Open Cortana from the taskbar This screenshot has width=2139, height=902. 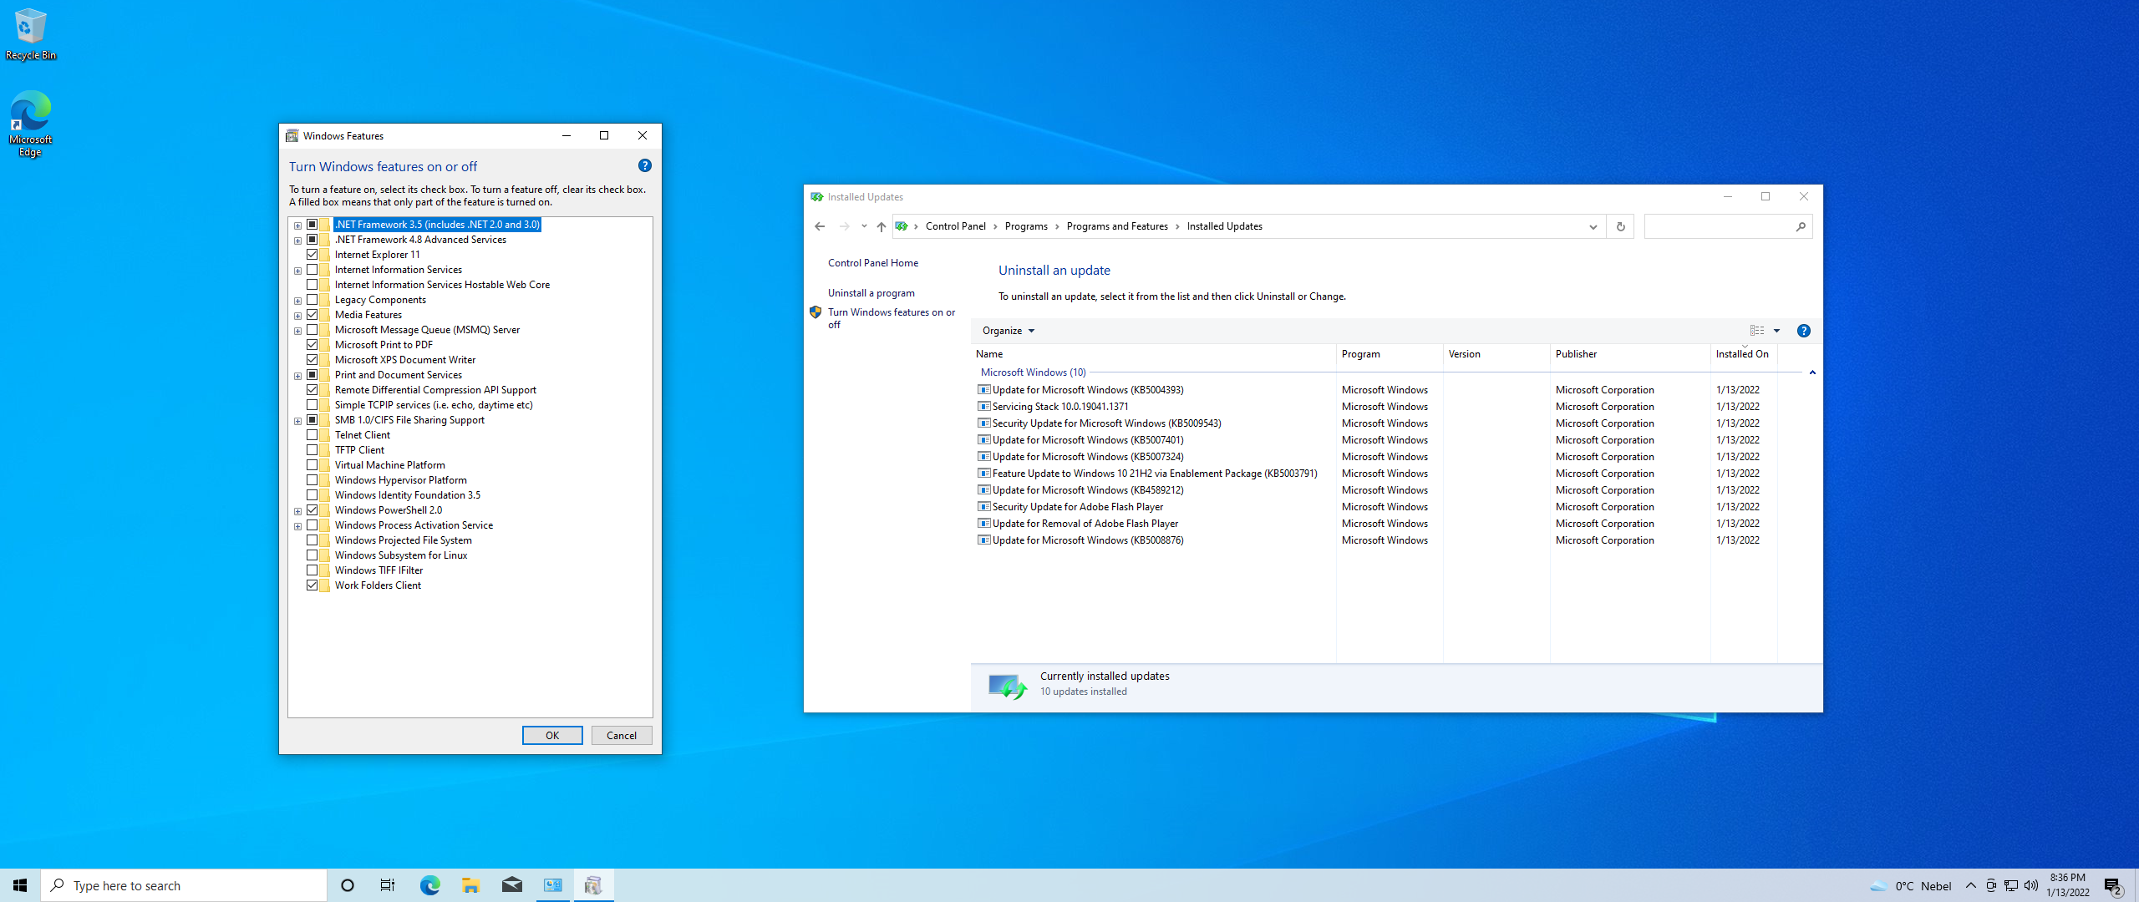tap(348, 885)
